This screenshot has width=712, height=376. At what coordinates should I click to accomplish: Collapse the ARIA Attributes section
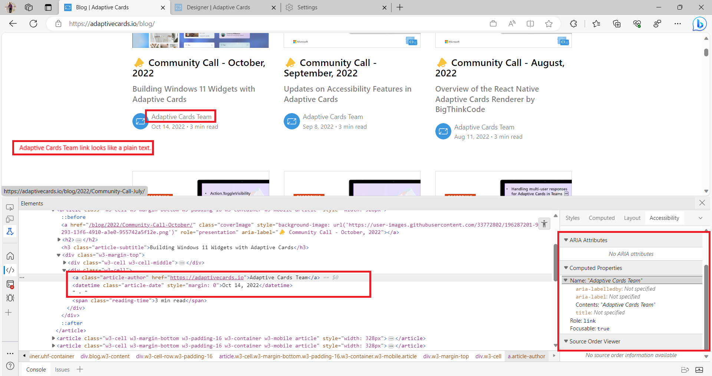tap(566, 240)
